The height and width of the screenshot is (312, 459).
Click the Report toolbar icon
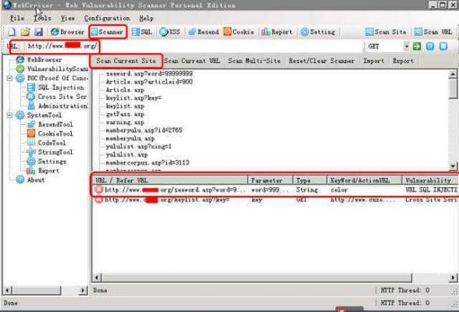tap(276, 31)
